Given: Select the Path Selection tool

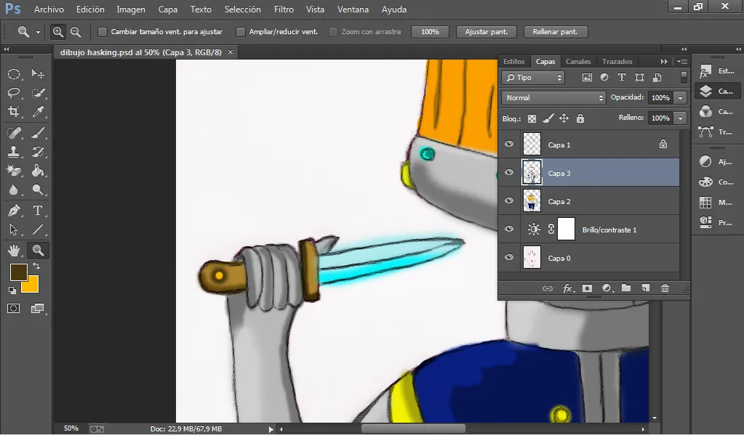Looking at the screenshot, I should pyautogui.click(x=14, y=229).
